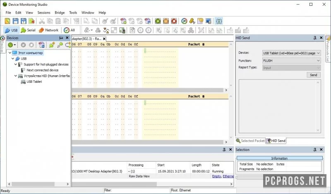Click new session document icon with green plus
This screenshot has width=331, height=194.
(x=123, y=21)
